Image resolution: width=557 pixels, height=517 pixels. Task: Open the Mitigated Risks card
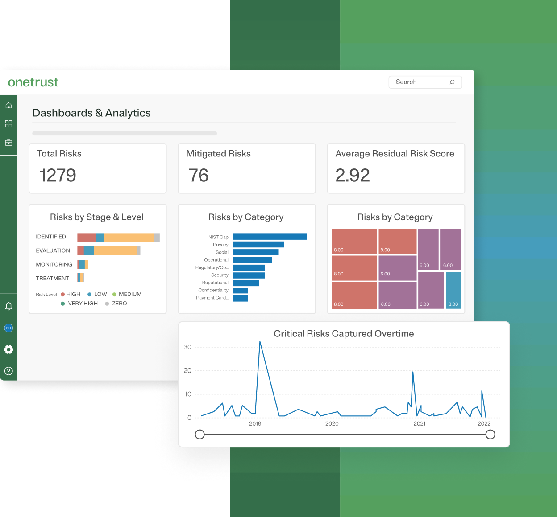246,168
